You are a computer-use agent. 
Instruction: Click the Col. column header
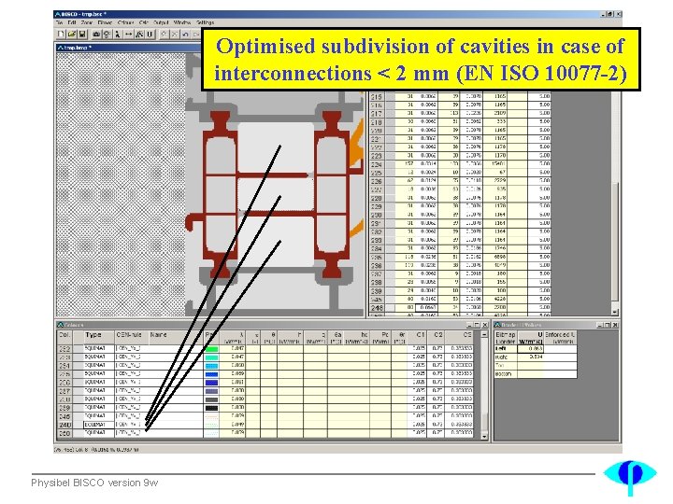pos(64,335)
